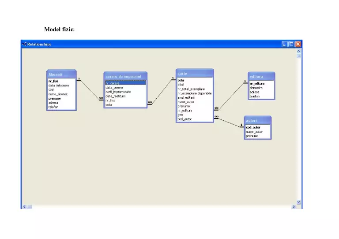Select the titlu field in carte

[x=195, y=85]
